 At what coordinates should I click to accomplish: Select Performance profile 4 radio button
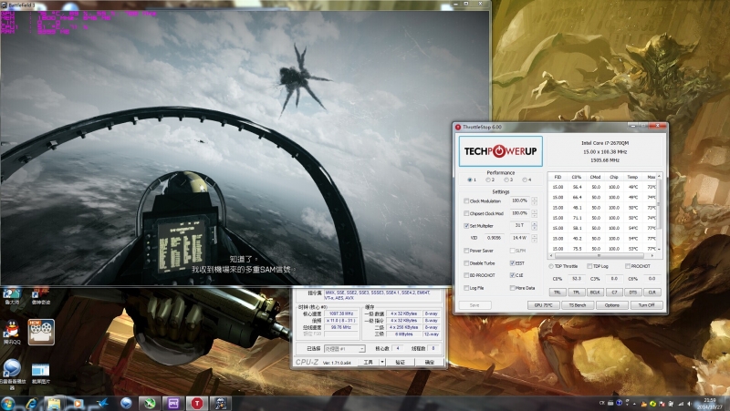[525, 180]
